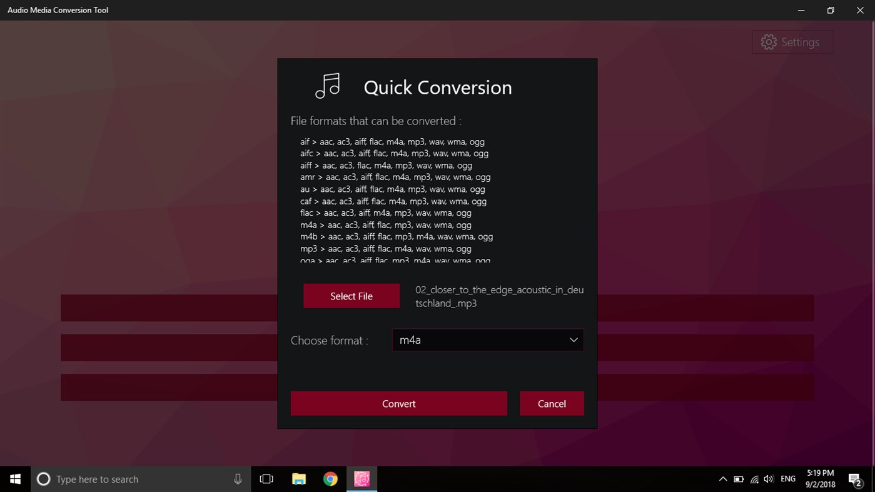Open the Choose format dropdown
The width and height of the screenshot is (875, 492).
487,339
